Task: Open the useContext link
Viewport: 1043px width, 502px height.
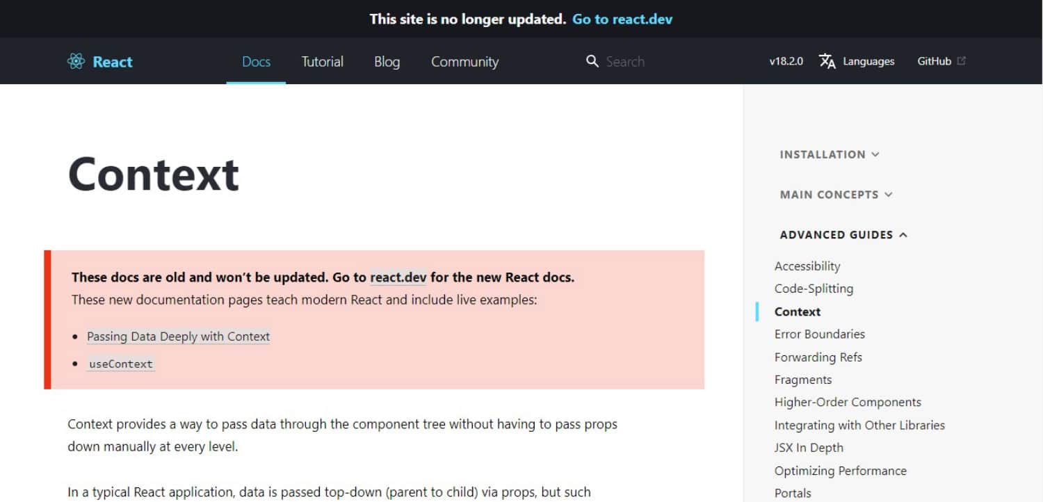Action: [x=121, y=364]
